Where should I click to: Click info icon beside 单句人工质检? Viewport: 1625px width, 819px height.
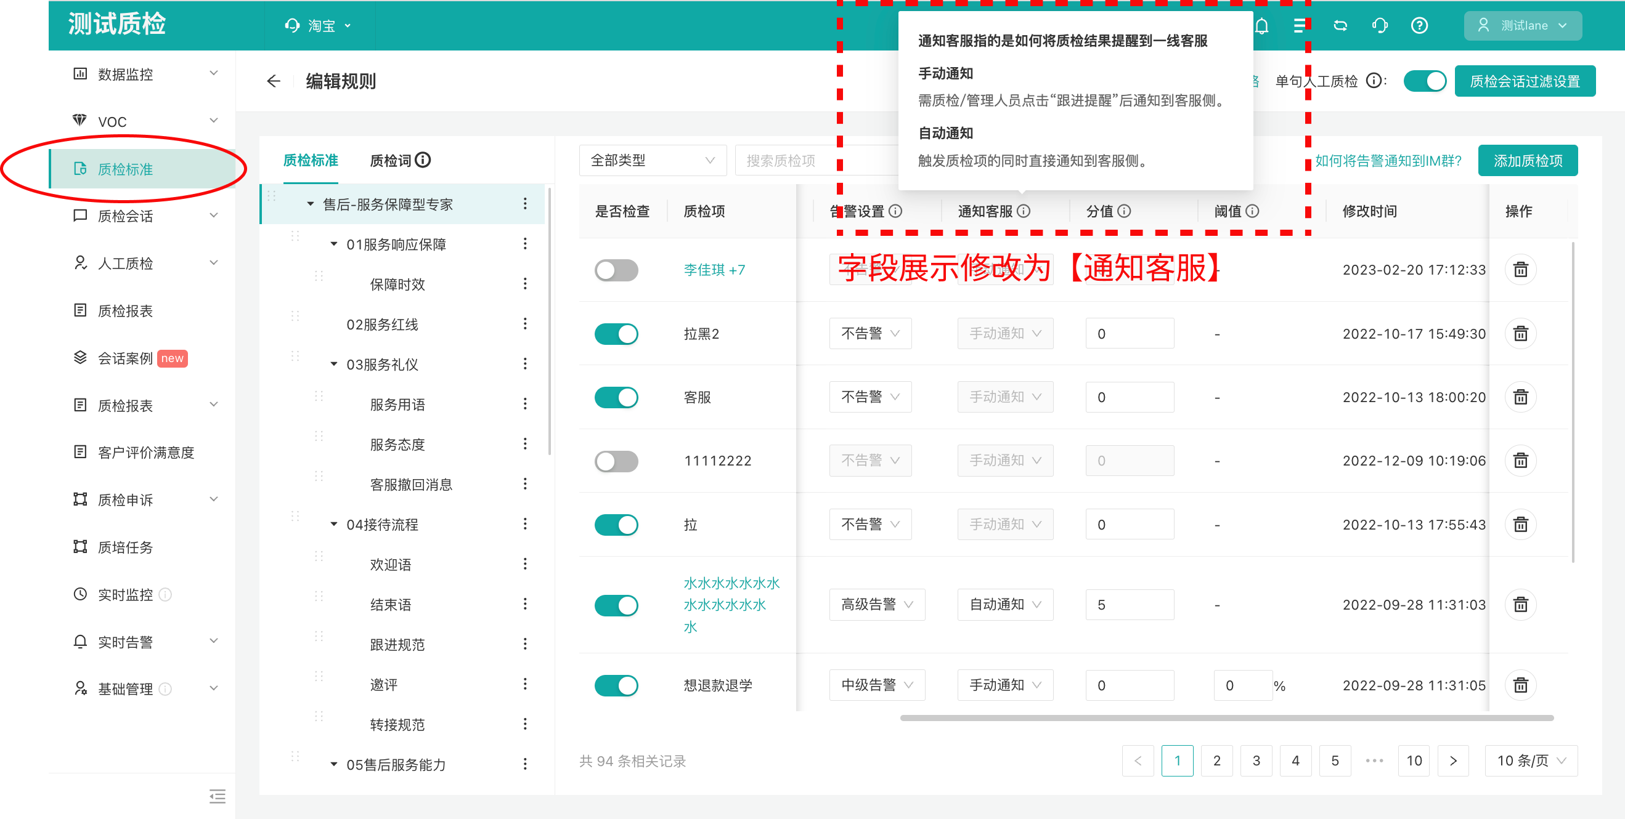[1373, 81]
